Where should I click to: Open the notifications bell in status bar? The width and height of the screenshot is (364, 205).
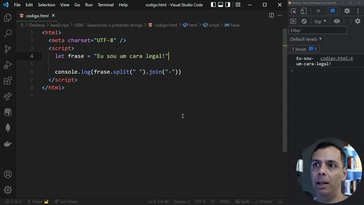pos(280,202)
